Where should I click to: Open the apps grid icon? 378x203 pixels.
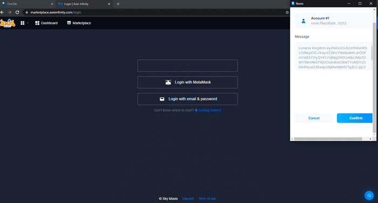(x=23, y=23)
